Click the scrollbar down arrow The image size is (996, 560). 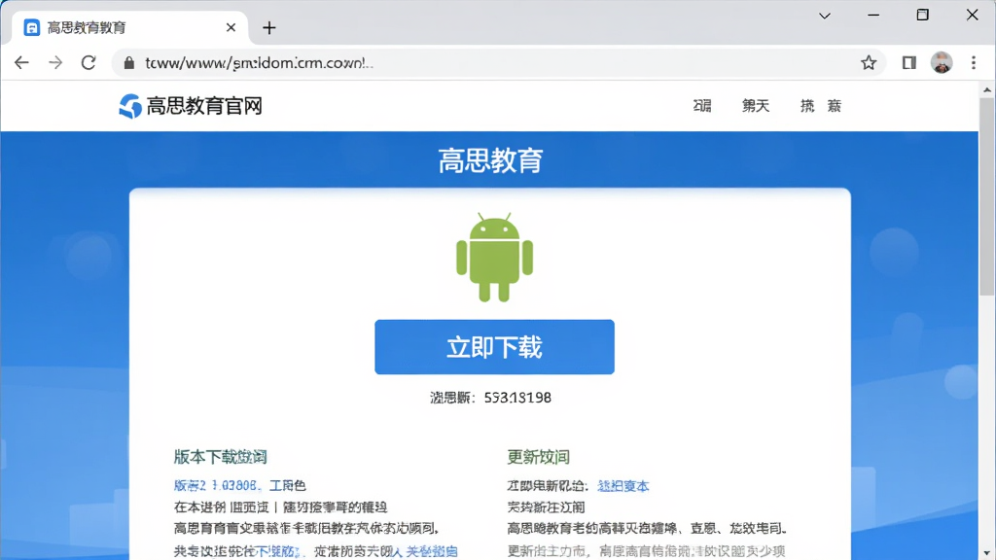point(986,553)
